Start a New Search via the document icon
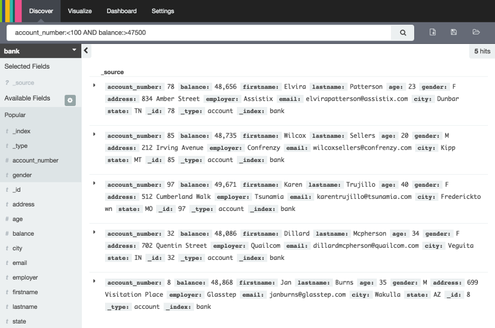 pyautogui.click(x=433, y=32)
